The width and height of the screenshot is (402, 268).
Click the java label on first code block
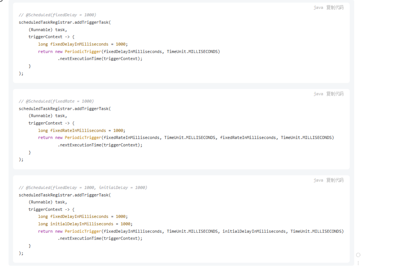pyautogui.click(x=318, y=8)
